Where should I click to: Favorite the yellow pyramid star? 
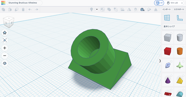(183, 75)
